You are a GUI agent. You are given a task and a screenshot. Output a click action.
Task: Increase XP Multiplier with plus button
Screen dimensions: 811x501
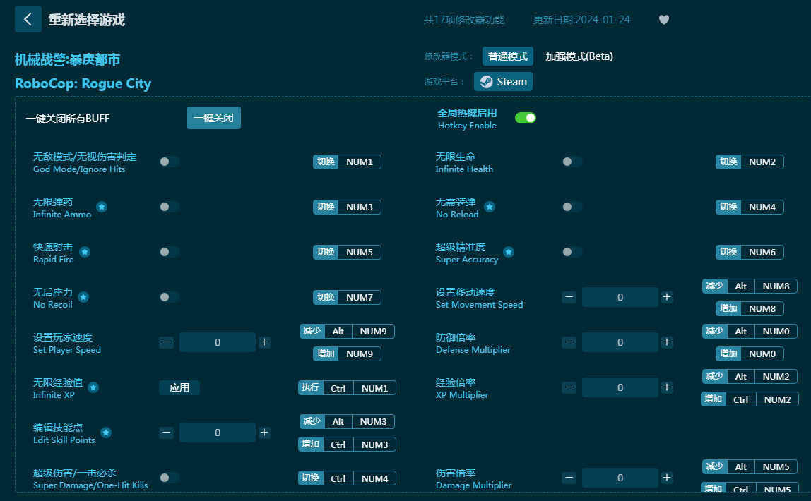pos(667,387)
